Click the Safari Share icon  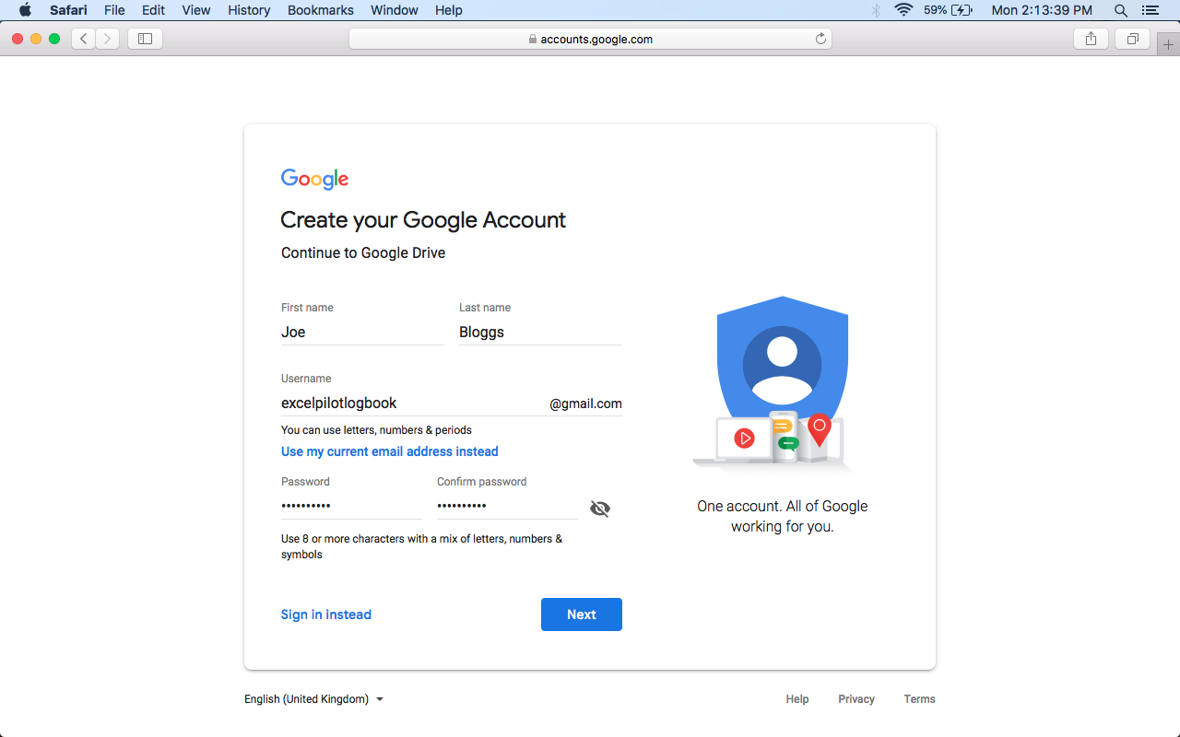(x=1091, y=39)
